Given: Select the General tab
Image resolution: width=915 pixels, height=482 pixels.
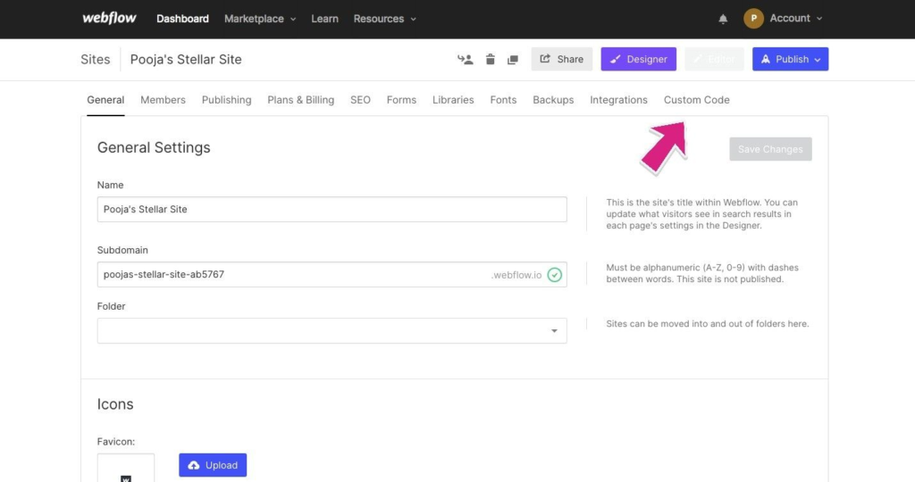Looking at the screenshot, I should (105, 100).
